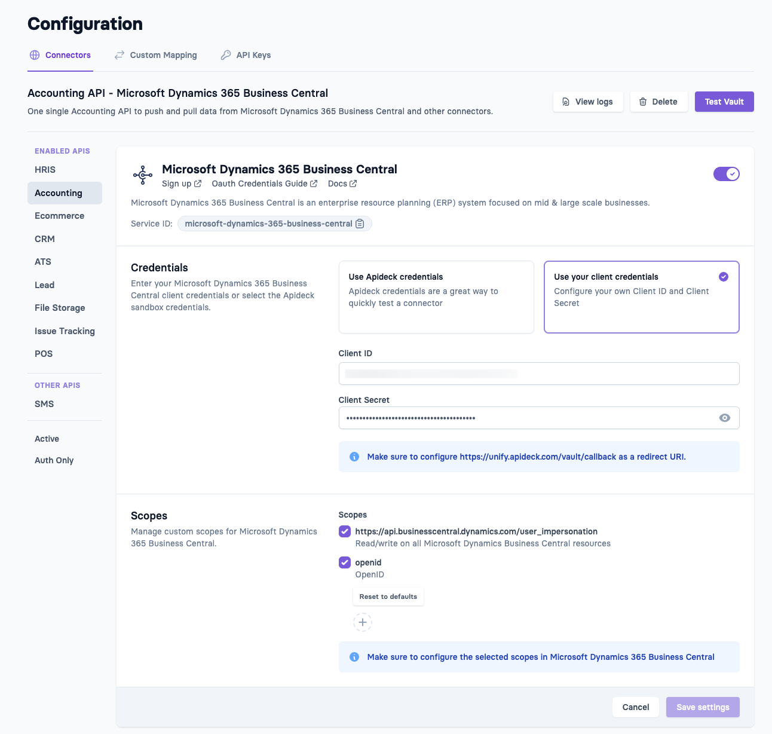Reveal Client Secret with eye icon
The height and width of the screenshot is (734, 772).
[x=724, y=418]
